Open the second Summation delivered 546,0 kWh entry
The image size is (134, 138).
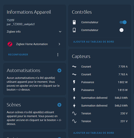(x=100, y=106)
